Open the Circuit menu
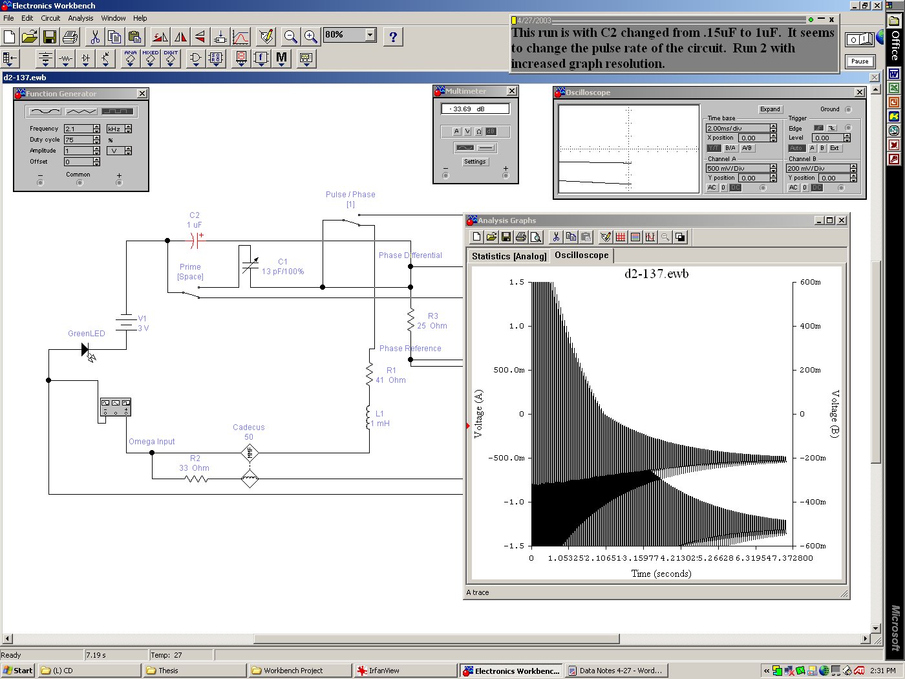Screen dimensions: 905x679 tap(50, 18)
